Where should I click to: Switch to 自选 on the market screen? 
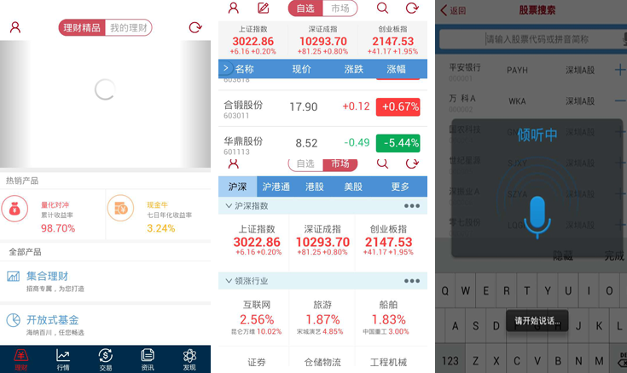(305, 164)
